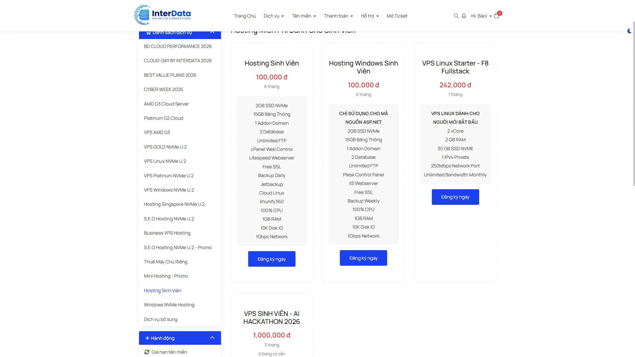The height and width of the screenshot is (357, 635).
Task: Open the notification bell
Action: click(464, 16)
